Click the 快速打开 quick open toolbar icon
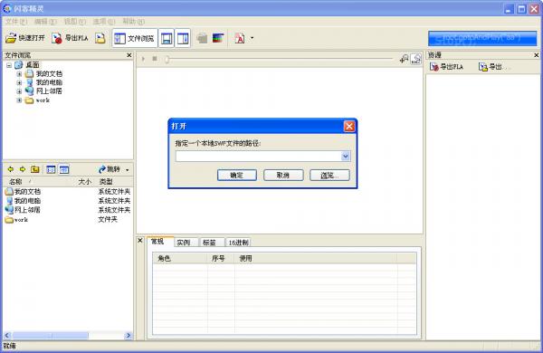 click(x=11, y=38)
